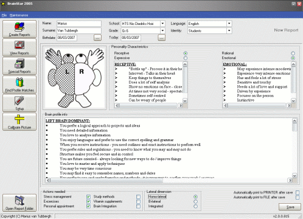The width and height of the screenshot is (303, 219).
Task: Open the Birthdate date picker button
Action: [x=97, y=38]
